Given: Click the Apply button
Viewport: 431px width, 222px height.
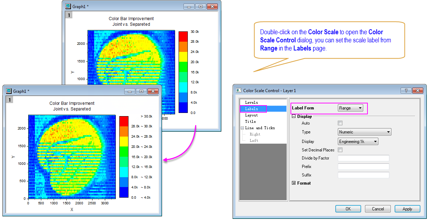Looking at the screenshot, I should point(407,209).
